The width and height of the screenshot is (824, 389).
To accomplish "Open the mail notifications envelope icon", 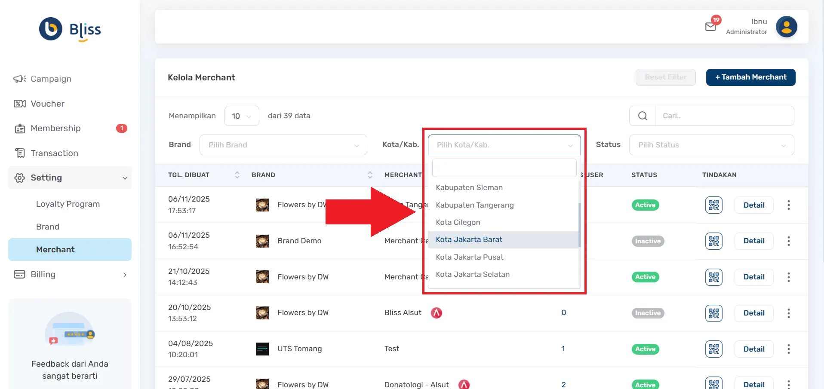I will (x=710, y=27).
